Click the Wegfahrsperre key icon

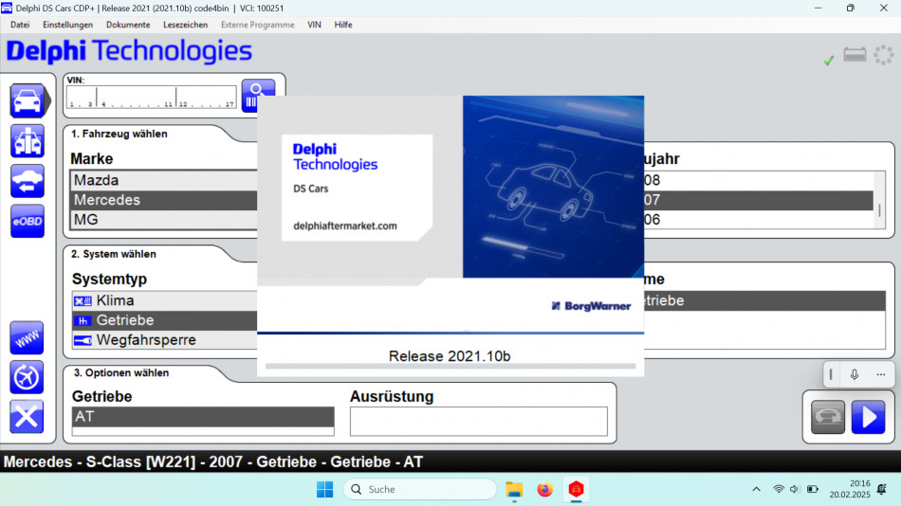[x=83, y=340]
